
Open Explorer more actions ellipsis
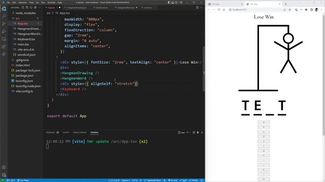click(x=40, y=8)
